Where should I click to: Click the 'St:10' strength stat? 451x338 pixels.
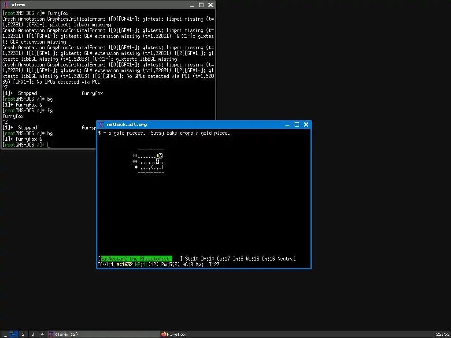click(192, 259)
